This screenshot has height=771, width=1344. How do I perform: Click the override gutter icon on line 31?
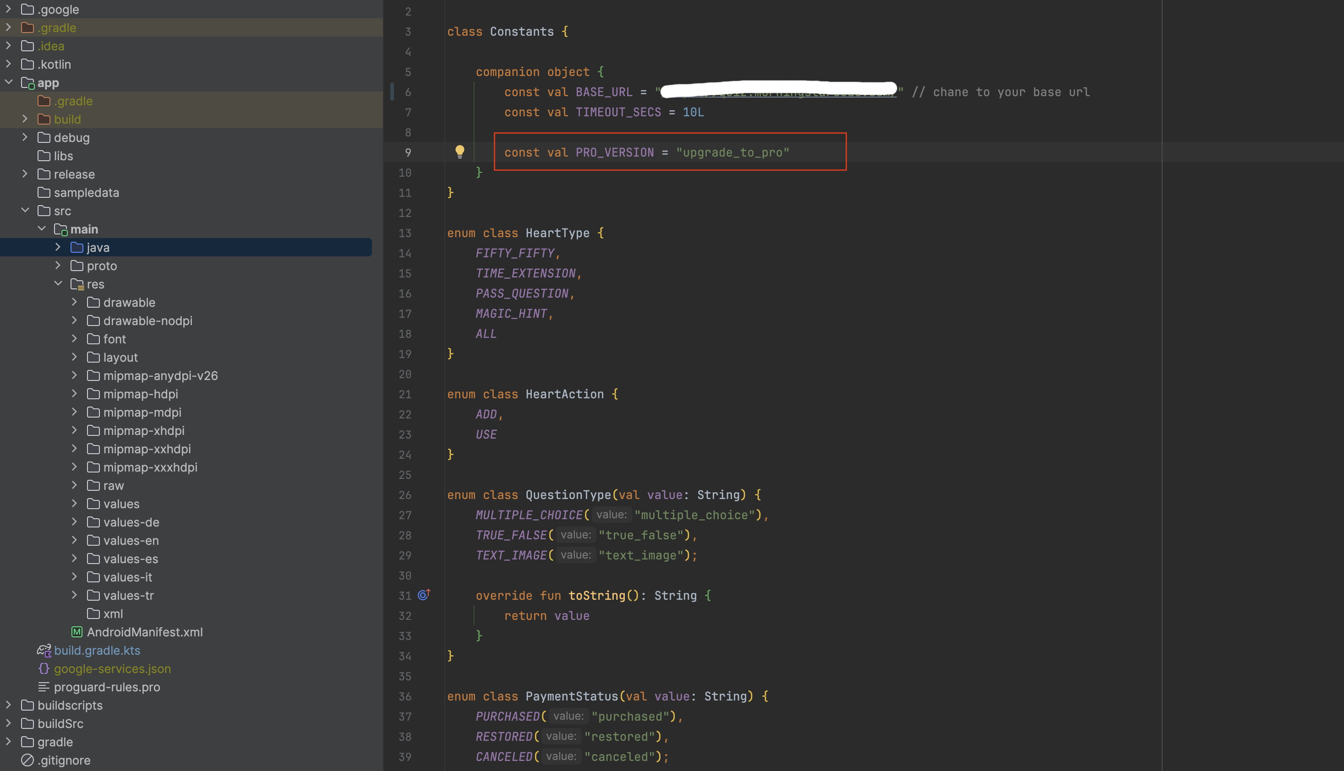(x=424, y=595)
